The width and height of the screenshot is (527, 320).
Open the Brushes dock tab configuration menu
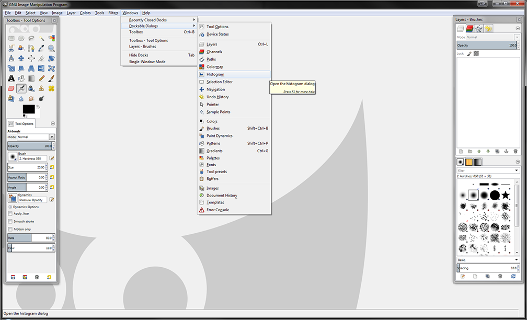click(518, 162)
